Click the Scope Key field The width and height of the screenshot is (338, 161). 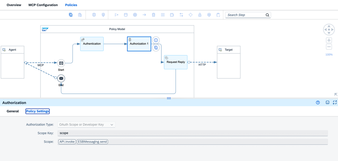tap(193, 133)
